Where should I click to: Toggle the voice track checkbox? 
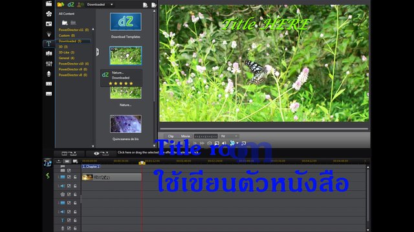coord(69,228)
